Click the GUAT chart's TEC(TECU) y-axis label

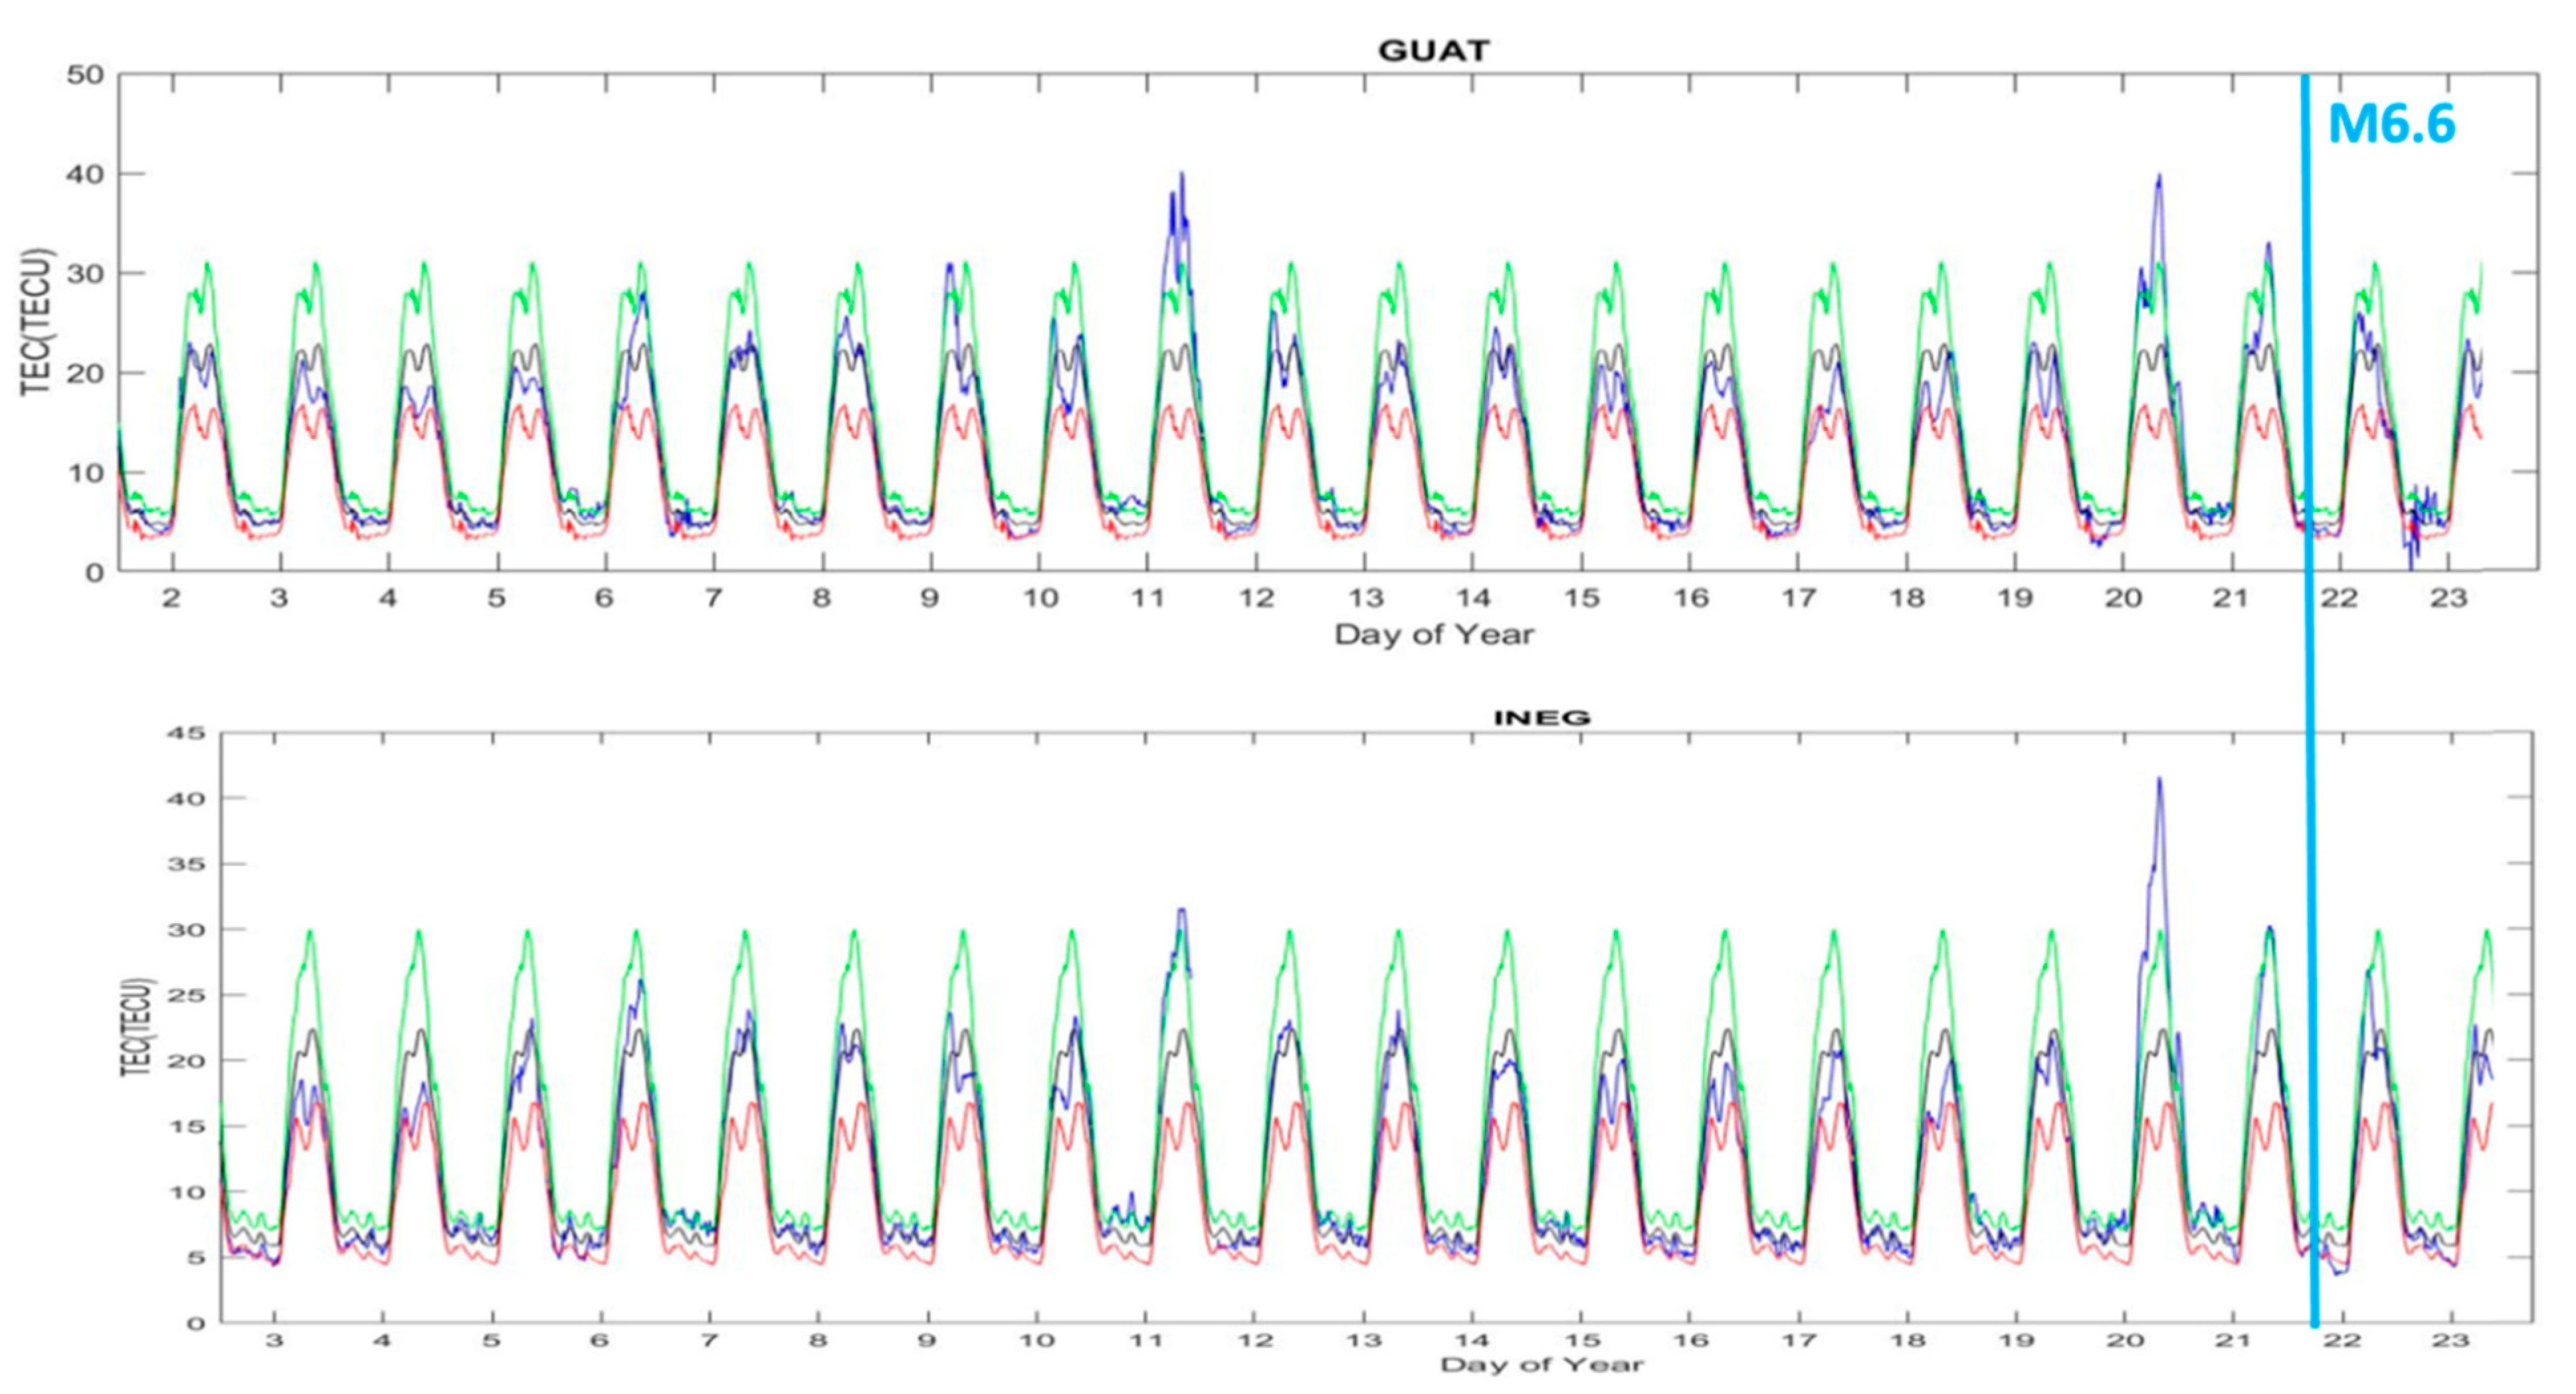click(x=36, y=322)
